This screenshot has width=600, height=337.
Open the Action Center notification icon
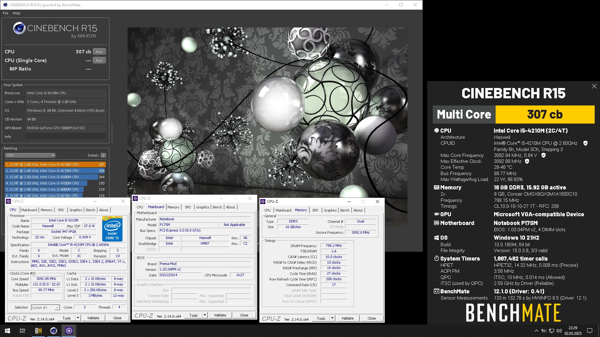coord(590,331)
